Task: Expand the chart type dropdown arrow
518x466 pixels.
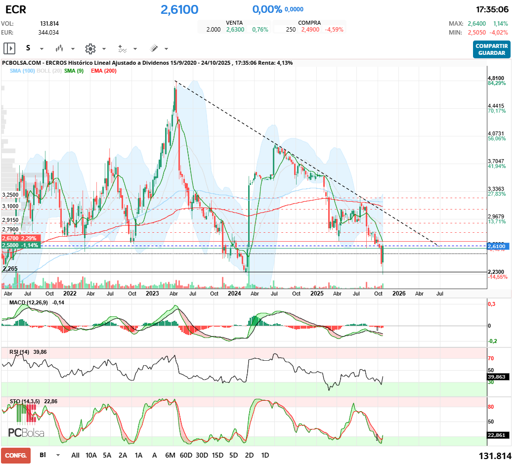Action: click(73, 49)
